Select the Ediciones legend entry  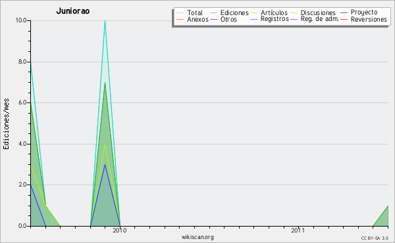coord(234,12)
